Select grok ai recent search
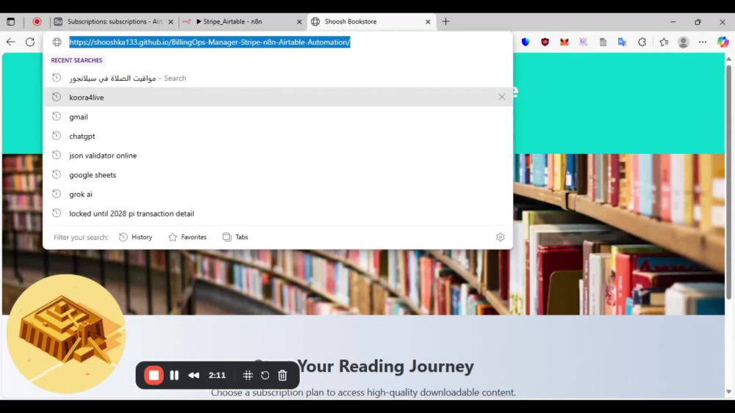 tap(278, 194)
